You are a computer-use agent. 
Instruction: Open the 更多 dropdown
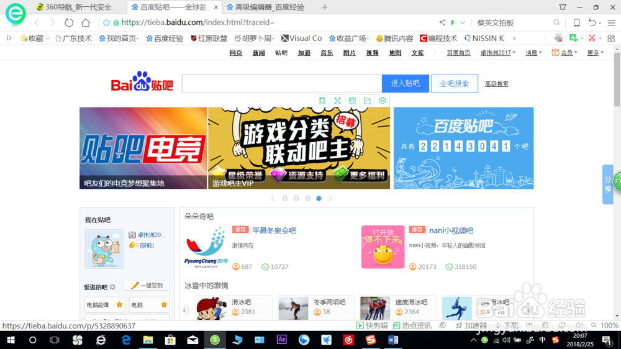596,53
